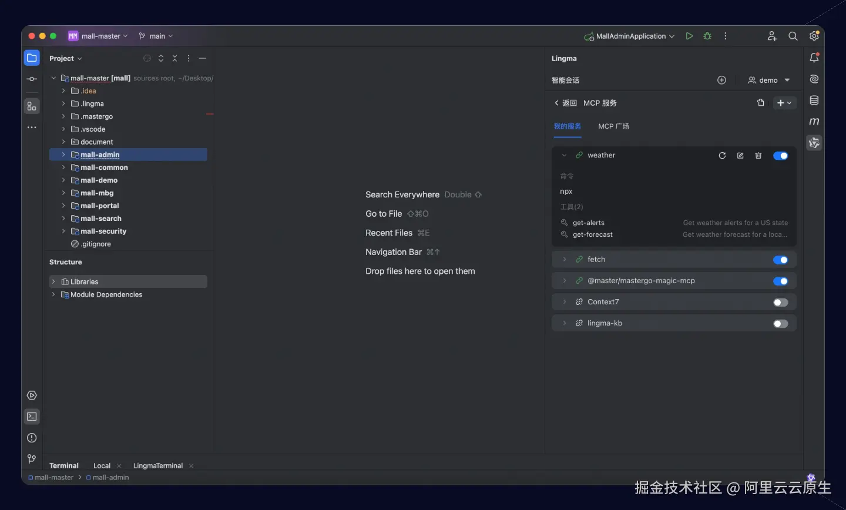Expand the mall-admin folder
The image size is (846, 510).
point(63,155)
